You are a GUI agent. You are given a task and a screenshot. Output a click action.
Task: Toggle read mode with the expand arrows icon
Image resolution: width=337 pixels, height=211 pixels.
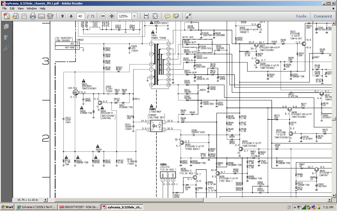coord(189,16)
